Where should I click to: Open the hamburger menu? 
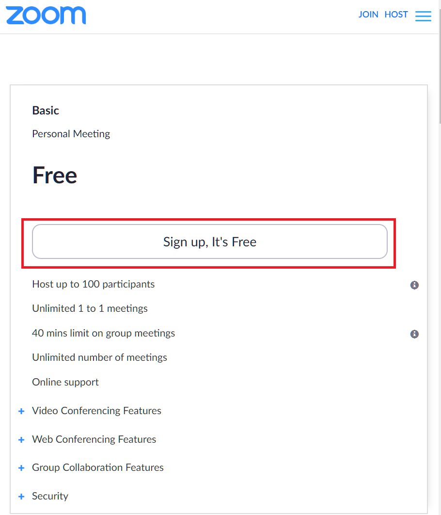pyautogui.click(x=423, y=16)
